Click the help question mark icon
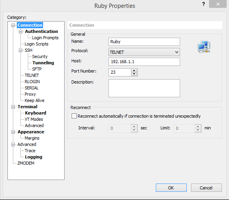 click(x=204, y=4)
